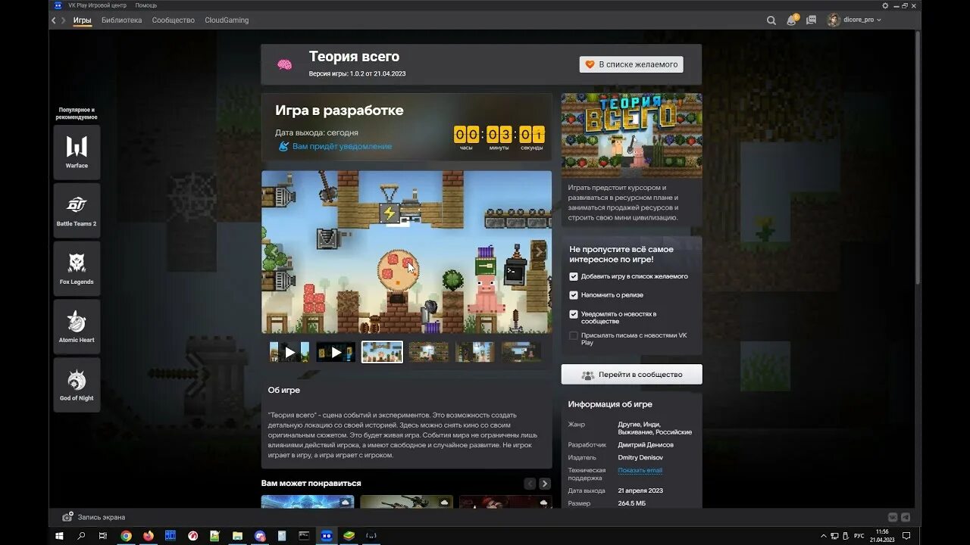Open Atomic Heart from the sidebar
The image size is (970, 545).
[x=77, y=327]
